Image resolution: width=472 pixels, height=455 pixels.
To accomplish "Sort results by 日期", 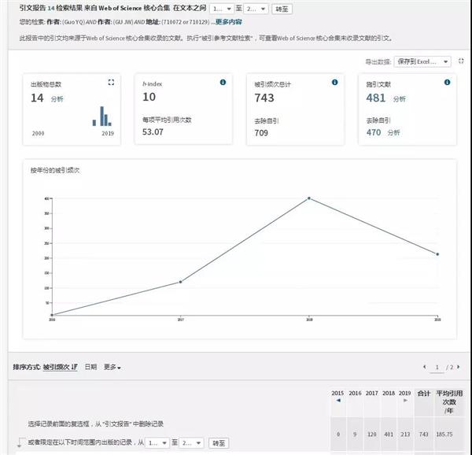I will [91, 367].
